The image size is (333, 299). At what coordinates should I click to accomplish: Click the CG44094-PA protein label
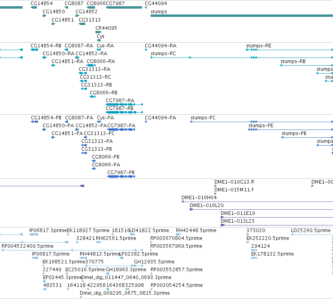(160, 118)
